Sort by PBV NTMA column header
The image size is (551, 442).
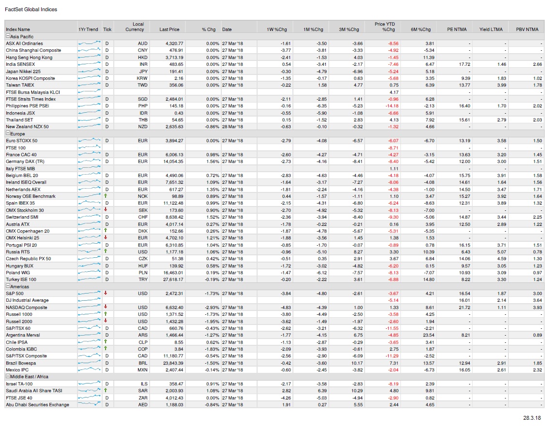click(527, 29)
